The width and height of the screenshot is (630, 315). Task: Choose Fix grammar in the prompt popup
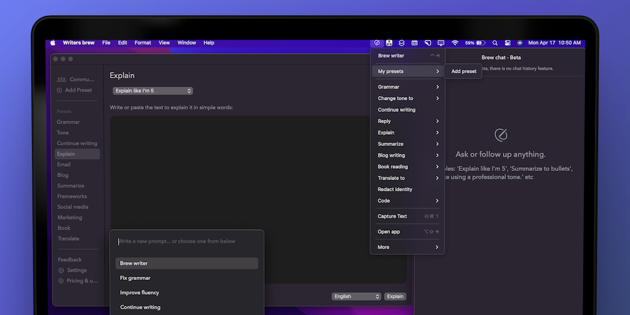pos(187,278)
